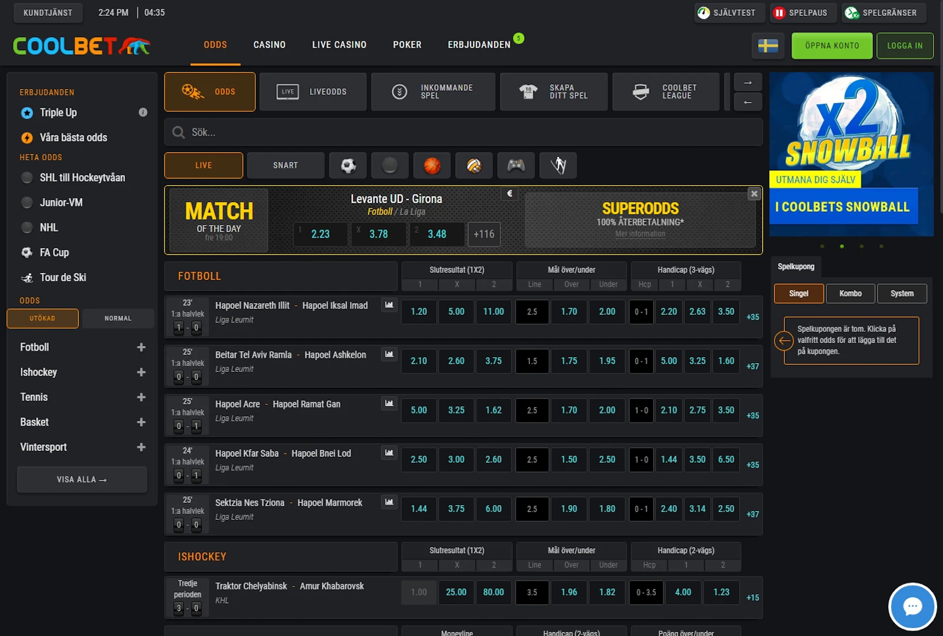Screen dimensions: 943x636
Task: Open Mer information superodds link
Action: coord(640,234)
